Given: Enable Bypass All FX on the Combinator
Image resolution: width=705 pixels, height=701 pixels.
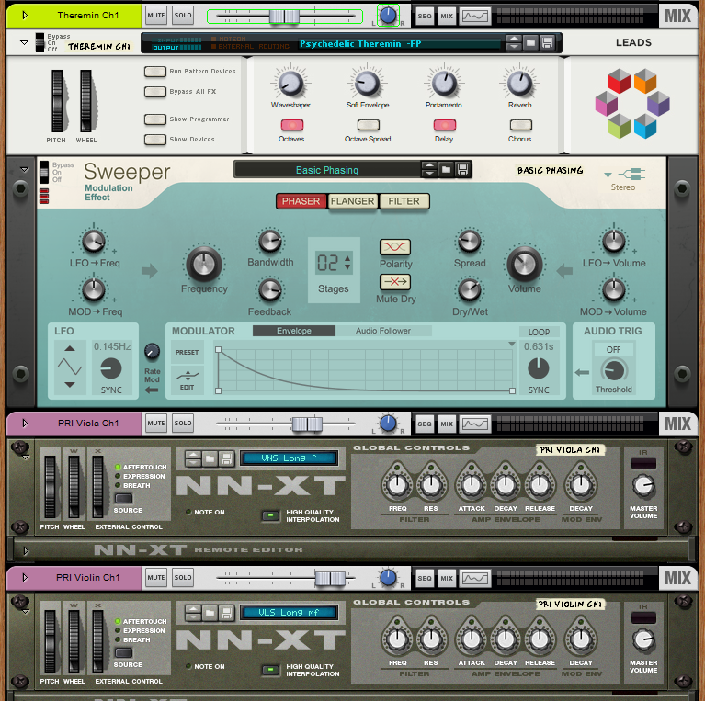Looking at the screenshot, I should (x=154, y=92).
